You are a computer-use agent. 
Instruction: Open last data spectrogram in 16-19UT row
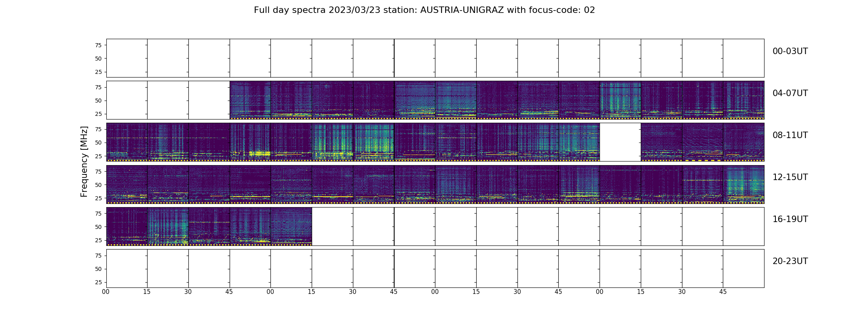(291, 226)
